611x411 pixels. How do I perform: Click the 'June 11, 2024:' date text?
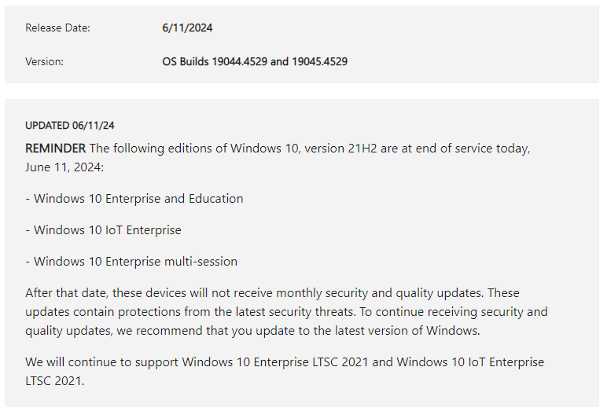(62, 167)
